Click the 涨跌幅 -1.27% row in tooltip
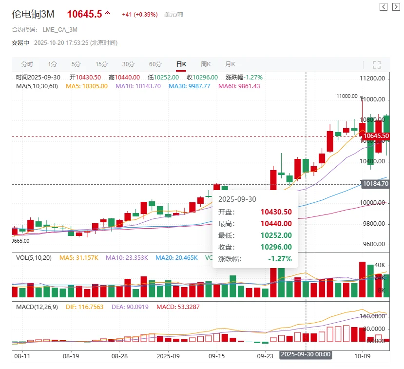404x369 pixels. pyautogui.click(x=255, y=259)
